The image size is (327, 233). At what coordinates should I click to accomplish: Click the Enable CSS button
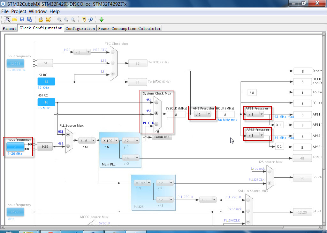point(162,137)
